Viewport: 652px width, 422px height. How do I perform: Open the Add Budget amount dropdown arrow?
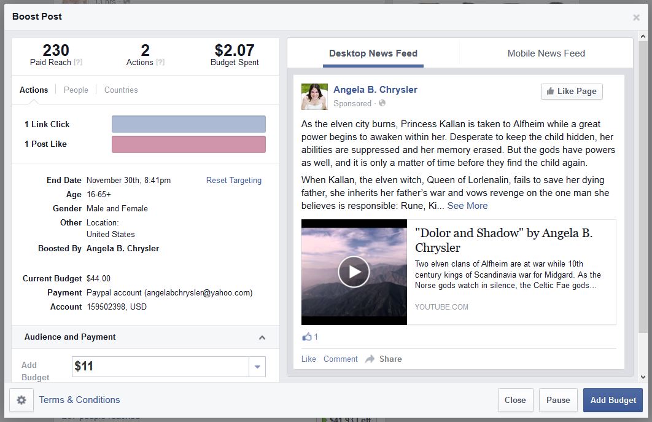point(257,367)
